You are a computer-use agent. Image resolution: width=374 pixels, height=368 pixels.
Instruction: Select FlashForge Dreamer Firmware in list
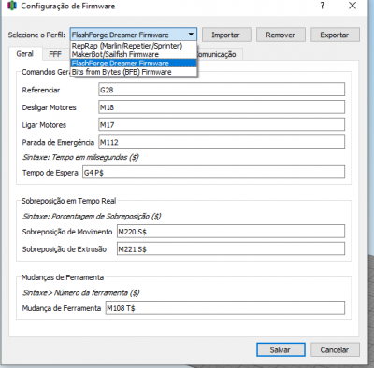point(134,63)
